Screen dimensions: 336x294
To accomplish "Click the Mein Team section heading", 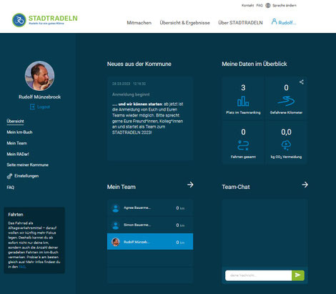I will point(122,187).
